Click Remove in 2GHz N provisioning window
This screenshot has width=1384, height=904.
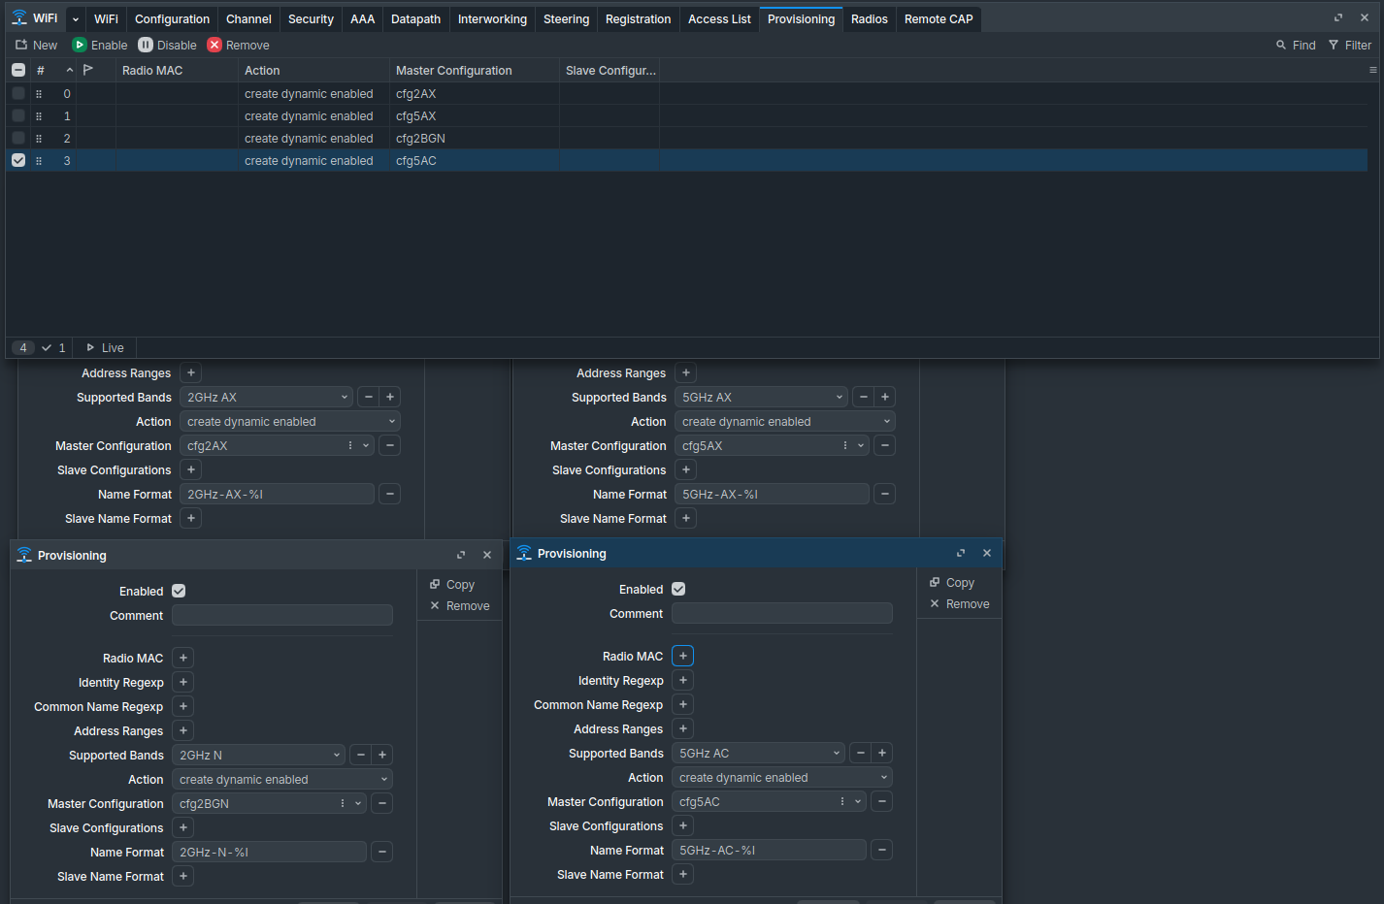(459, 606)
